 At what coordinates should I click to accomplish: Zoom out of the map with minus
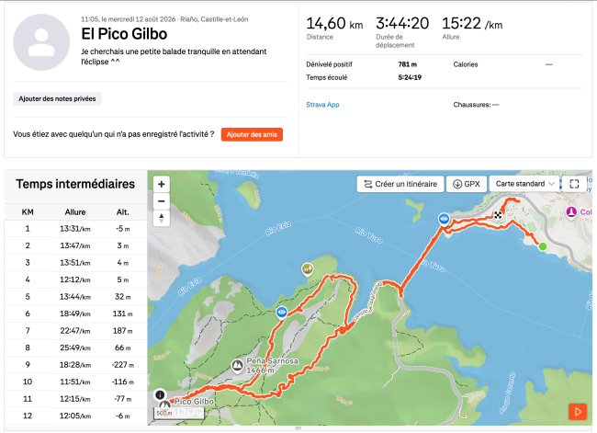point(162,201)
